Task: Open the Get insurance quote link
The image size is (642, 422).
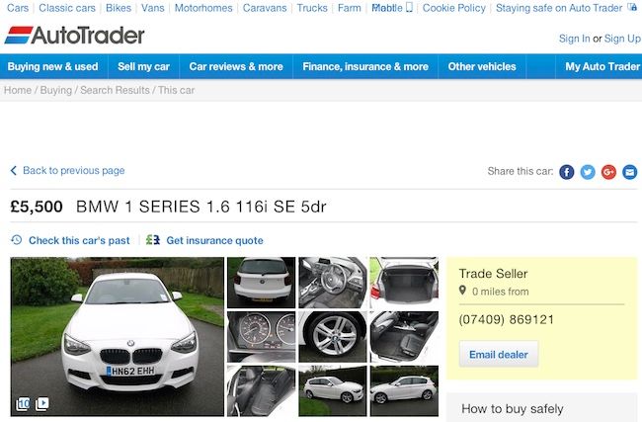Action: coord(214,240)
